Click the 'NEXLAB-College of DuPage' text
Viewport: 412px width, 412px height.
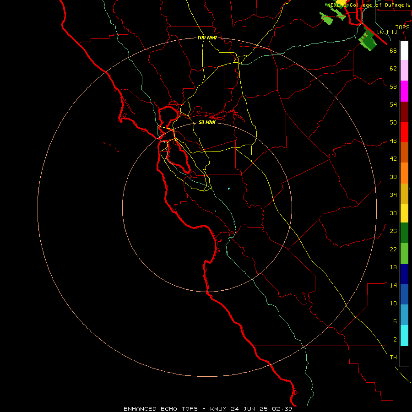tap(367, 5)
